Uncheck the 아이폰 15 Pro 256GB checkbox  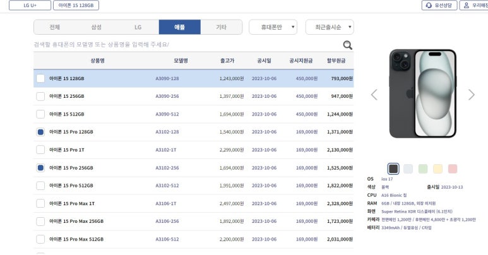point(40,168)
